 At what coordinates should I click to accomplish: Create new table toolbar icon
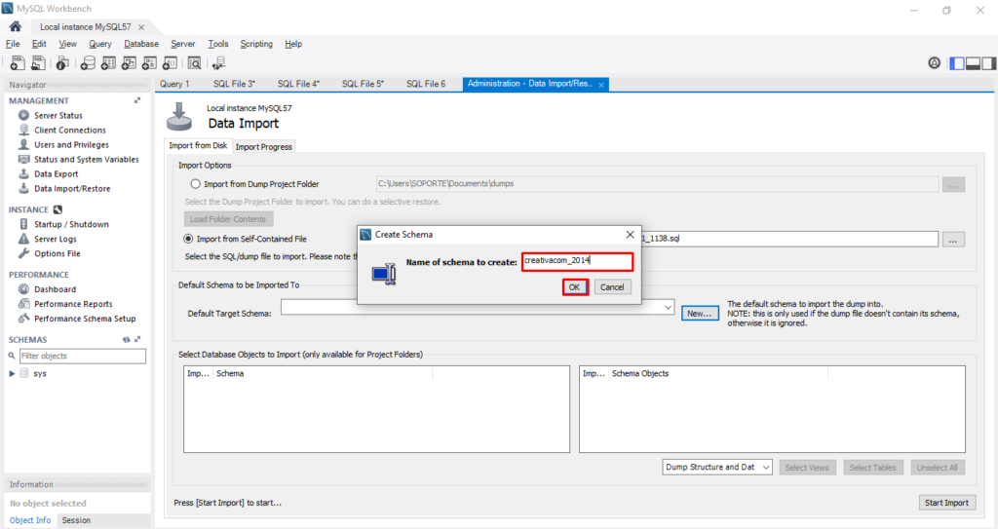tap(108, 63)
